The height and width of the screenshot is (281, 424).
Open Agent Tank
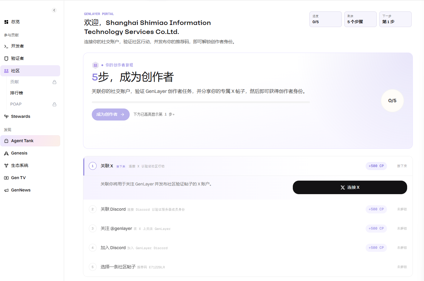[30, 141]
